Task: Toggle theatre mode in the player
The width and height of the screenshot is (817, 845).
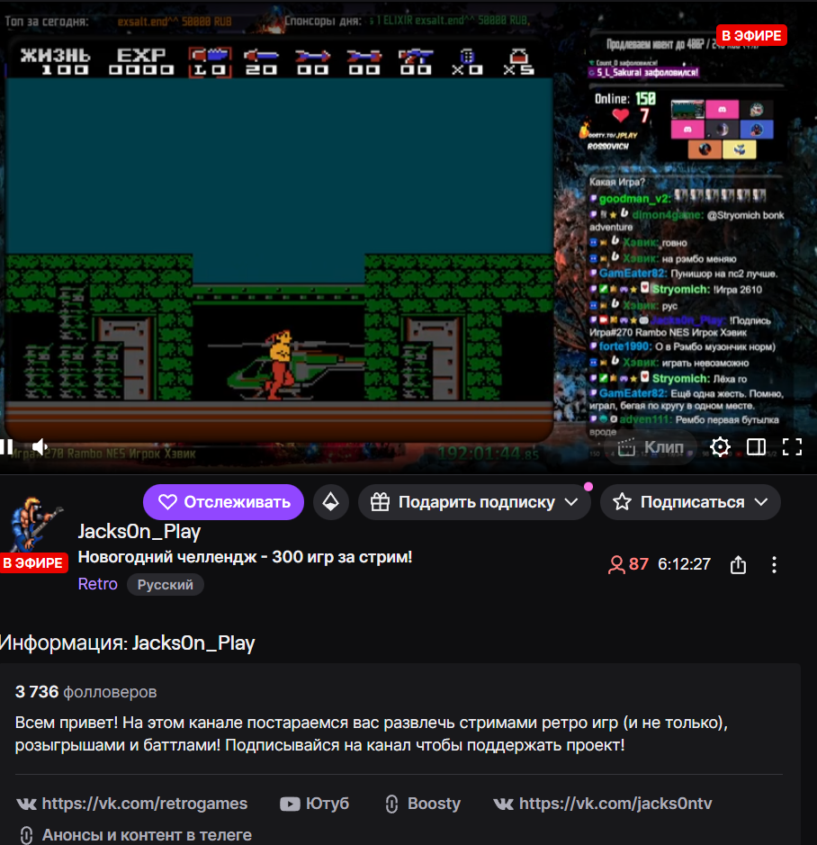Action: click(756, 446)
